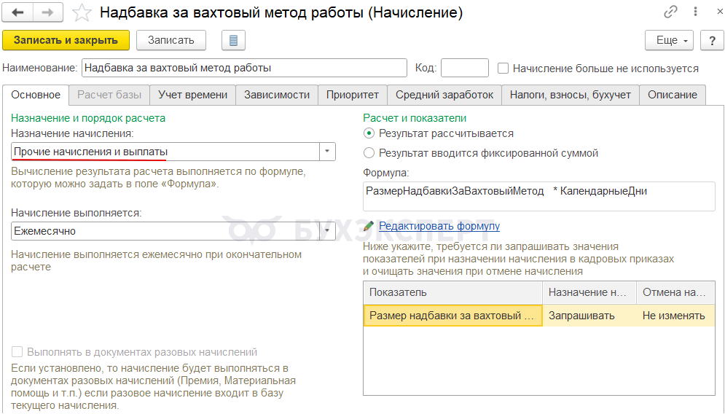Check 'Начисление больше не используется' checkbox
This screenshot has height=414, width=725.
[503, 69]
